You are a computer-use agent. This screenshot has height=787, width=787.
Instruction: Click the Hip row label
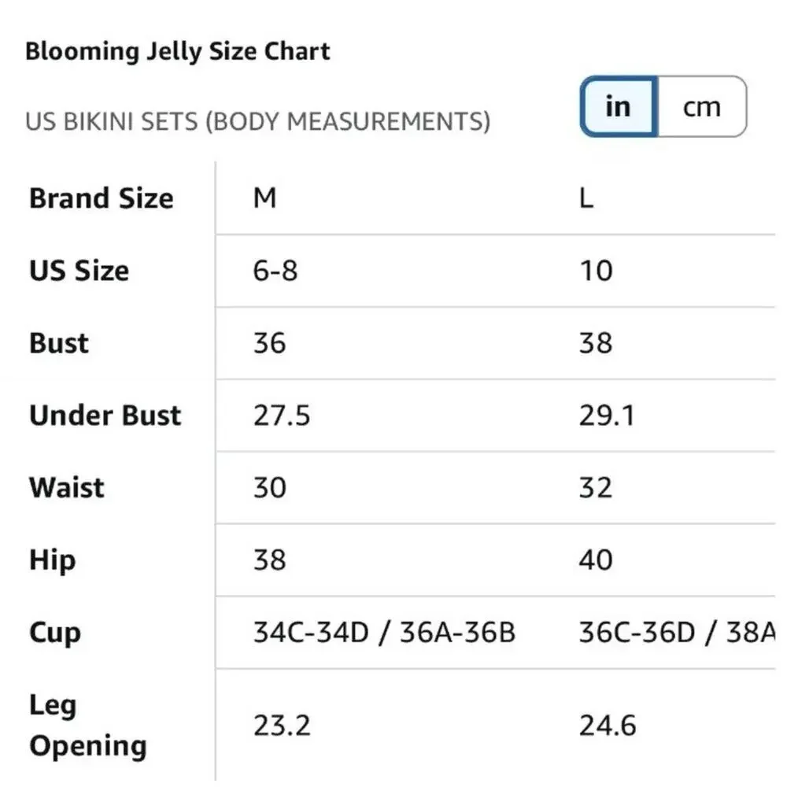point(53,560)
